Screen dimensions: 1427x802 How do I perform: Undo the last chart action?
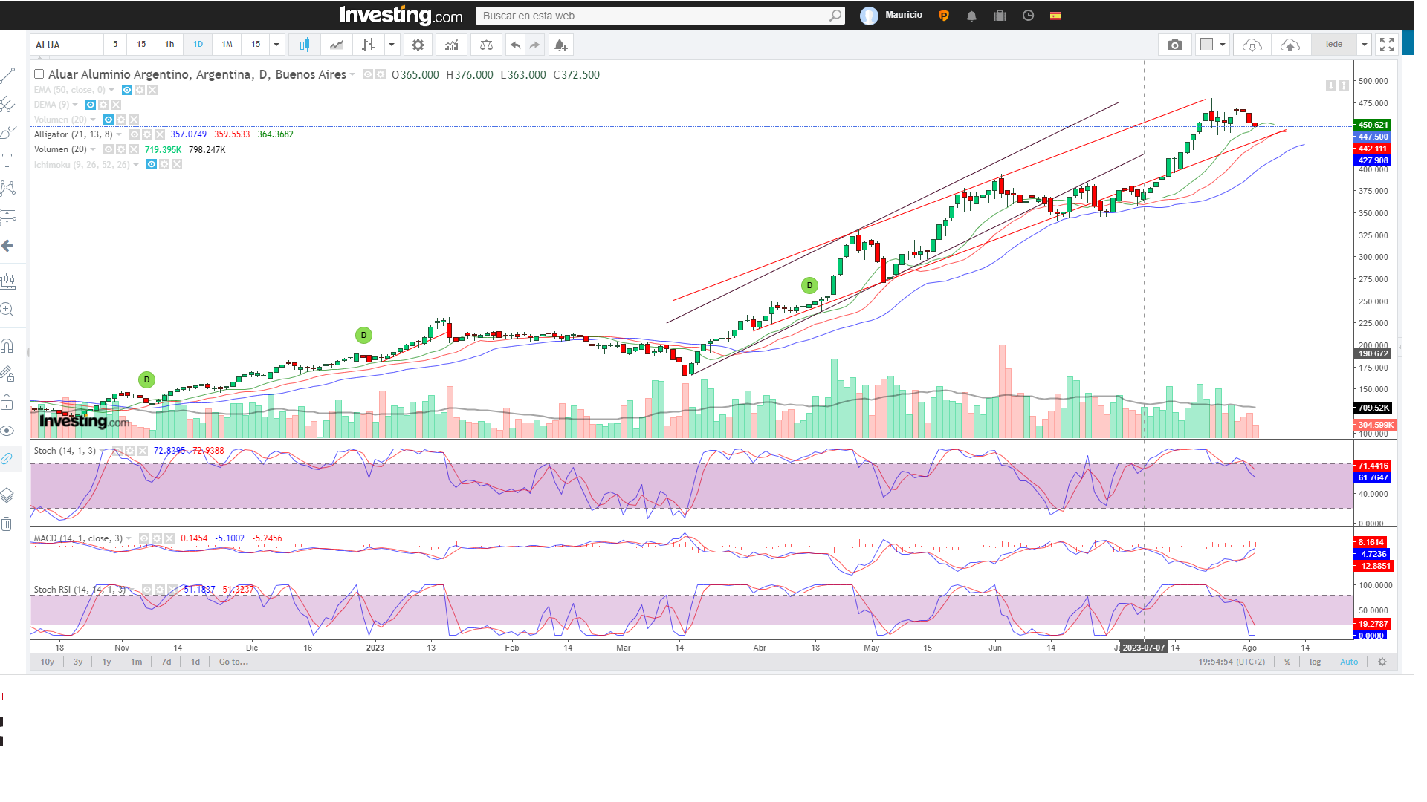coord(515,45)
